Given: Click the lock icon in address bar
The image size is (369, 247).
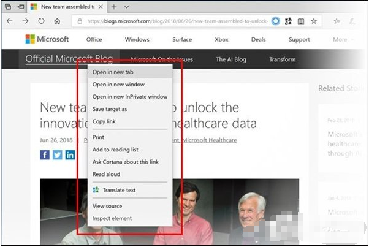Looking at the screenshot, I should (x=80, y=21).
